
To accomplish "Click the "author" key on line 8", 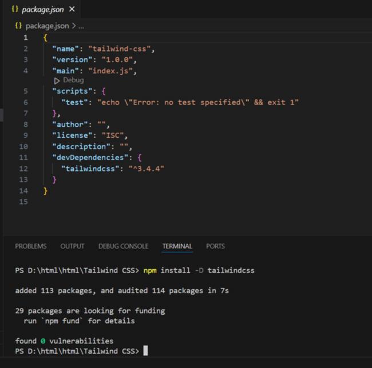I will pos(70,125).
